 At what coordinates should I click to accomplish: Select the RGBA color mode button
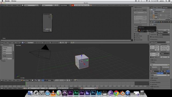coord(168,71)
